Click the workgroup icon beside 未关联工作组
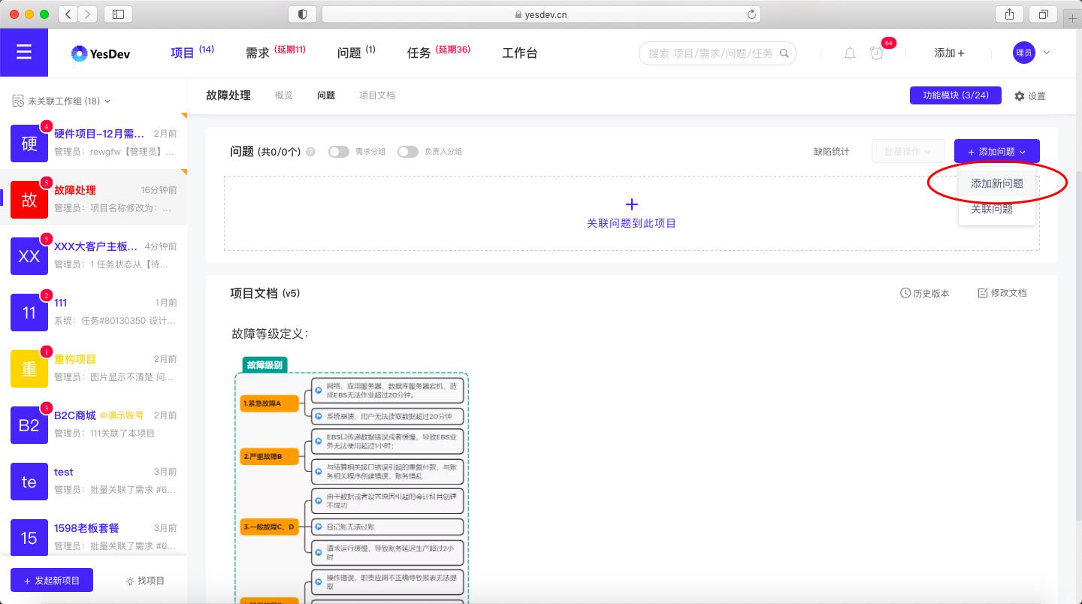1082x604 pixels. (17, 100)
